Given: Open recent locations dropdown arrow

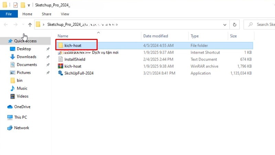Looking at the screenshot, I should coord(23,24).
